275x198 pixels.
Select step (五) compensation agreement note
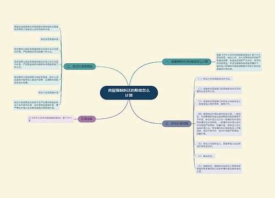[x=219, y=145]
